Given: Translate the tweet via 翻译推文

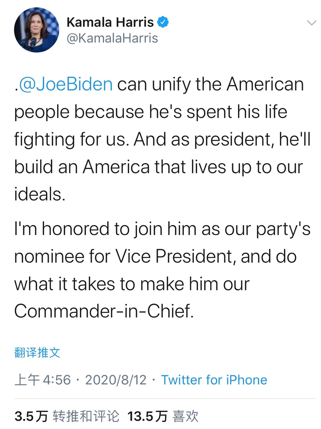Looking at the screenshot, I should coord(37,352).
